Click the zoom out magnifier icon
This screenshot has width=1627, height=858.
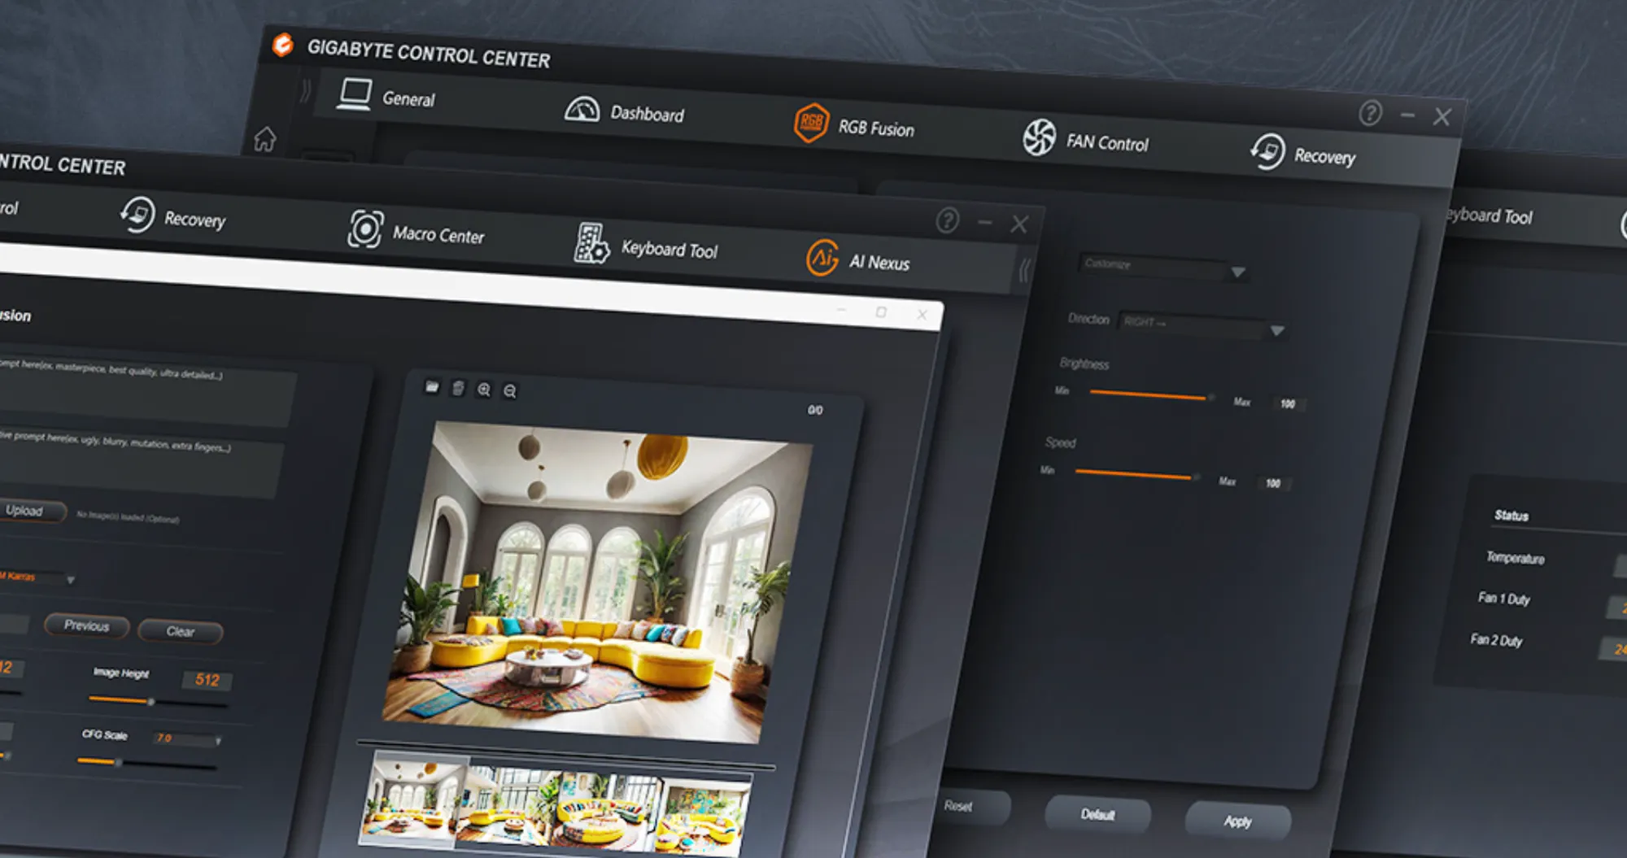(x=510, y=391)
